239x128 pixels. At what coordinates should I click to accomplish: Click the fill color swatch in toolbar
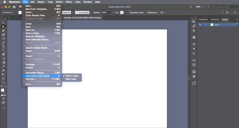point(2,90)
